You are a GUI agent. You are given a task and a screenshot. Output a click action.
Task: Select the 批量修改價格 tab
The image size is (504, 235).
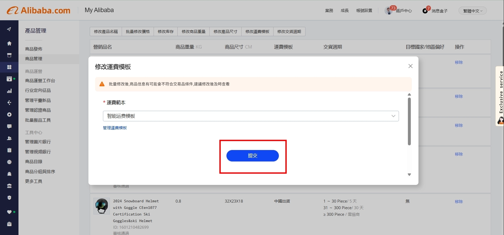click(x=138, y=31)
